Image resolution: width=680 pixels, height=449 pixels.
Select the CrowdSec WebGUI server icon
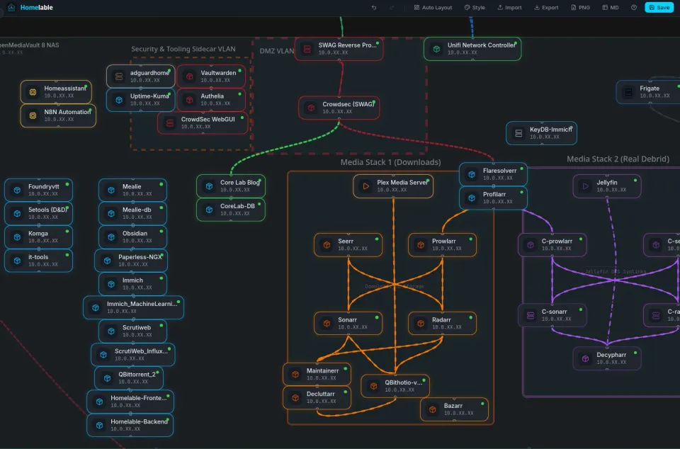(170, 123)
